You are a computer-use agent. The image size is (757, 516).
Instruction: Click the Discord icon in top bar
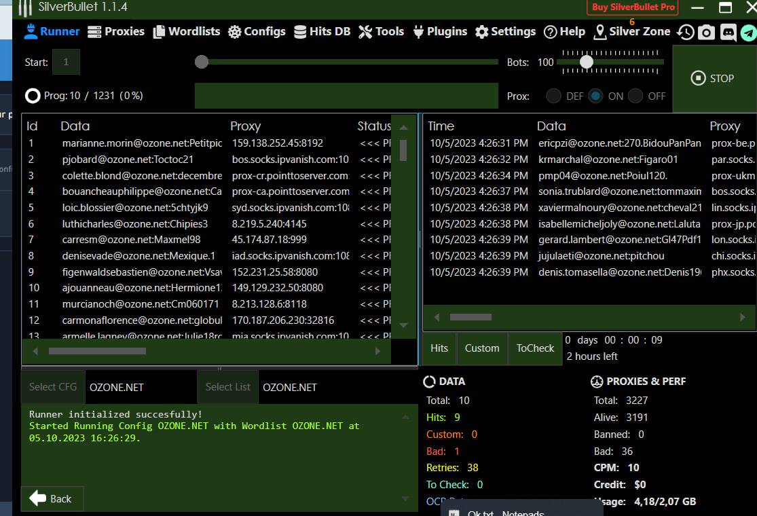click(728, 32)
